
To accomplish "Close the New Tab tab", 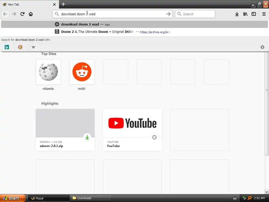I will (54, 4).
